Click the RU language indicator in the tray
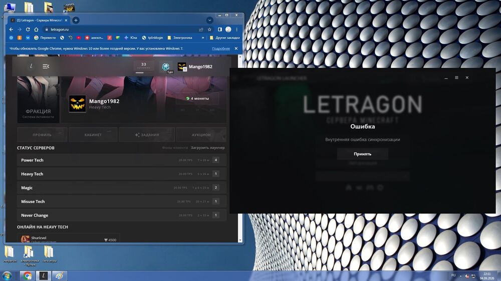This screenshot has height=281, width=501. click(453, 275)
